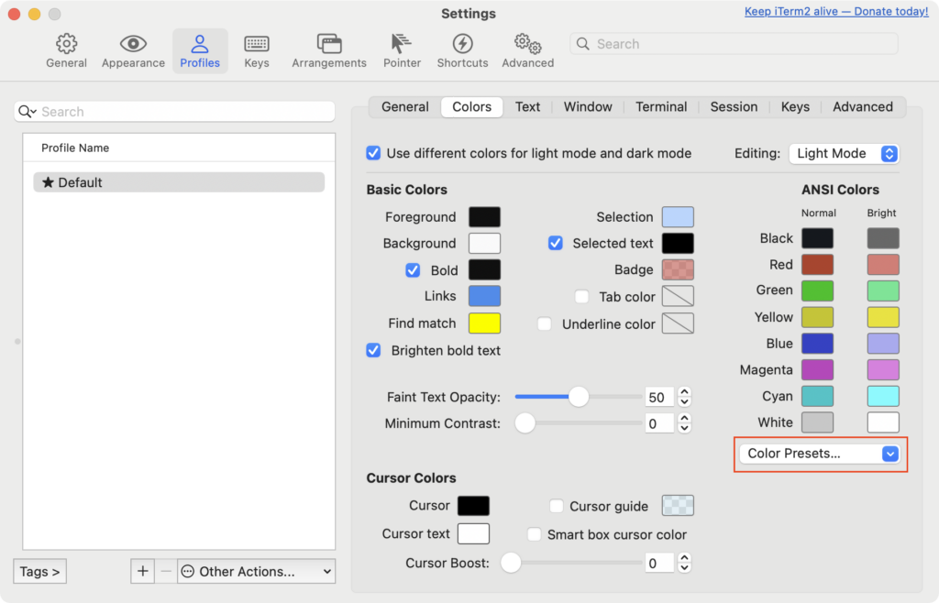The width and height of the screenshot is (939, 603).
Task: Open the Advanced gears icon
Action: [527, 44]
